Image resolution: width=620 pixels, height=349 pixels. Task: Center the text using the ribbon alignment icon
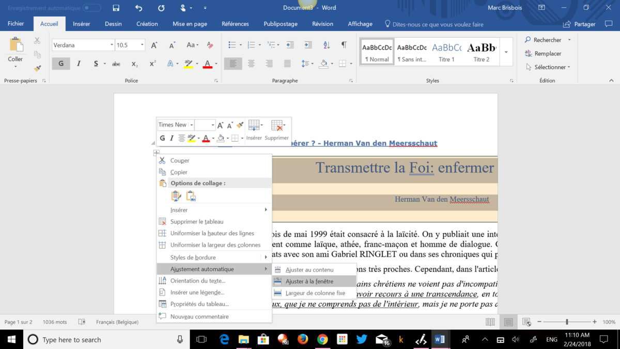point(251,64)
